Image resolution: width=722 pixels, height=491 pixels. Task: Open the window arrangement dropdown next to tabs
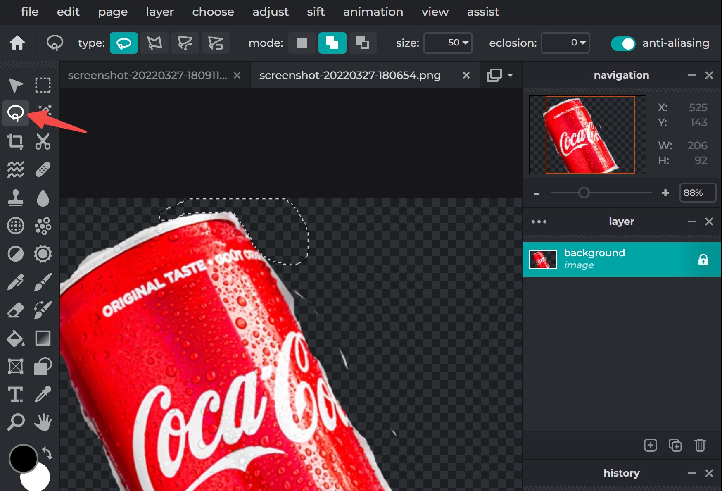click(x=501, y=75)
